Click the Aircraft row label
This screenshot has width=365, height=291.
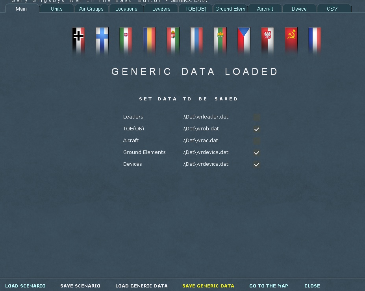[x=131, y=140]
